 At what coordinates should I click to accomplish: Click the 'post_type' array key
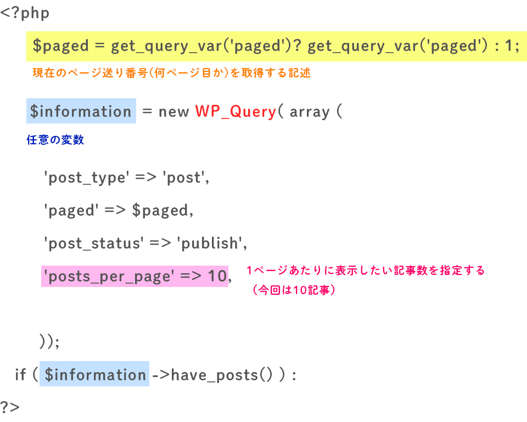click(x=86, y=178)
